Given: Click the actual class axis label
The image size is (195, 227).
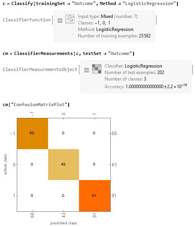Looking at the screenshot, I should [x=5, y=164].
